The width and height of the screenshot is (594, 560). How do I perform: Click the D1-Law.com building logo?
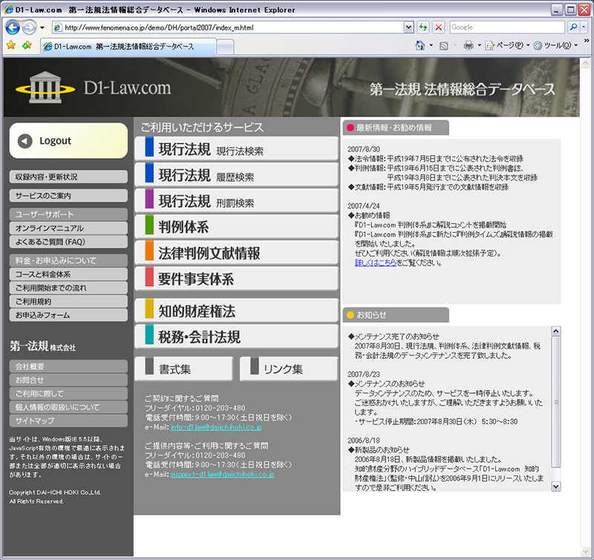[45, 88]
